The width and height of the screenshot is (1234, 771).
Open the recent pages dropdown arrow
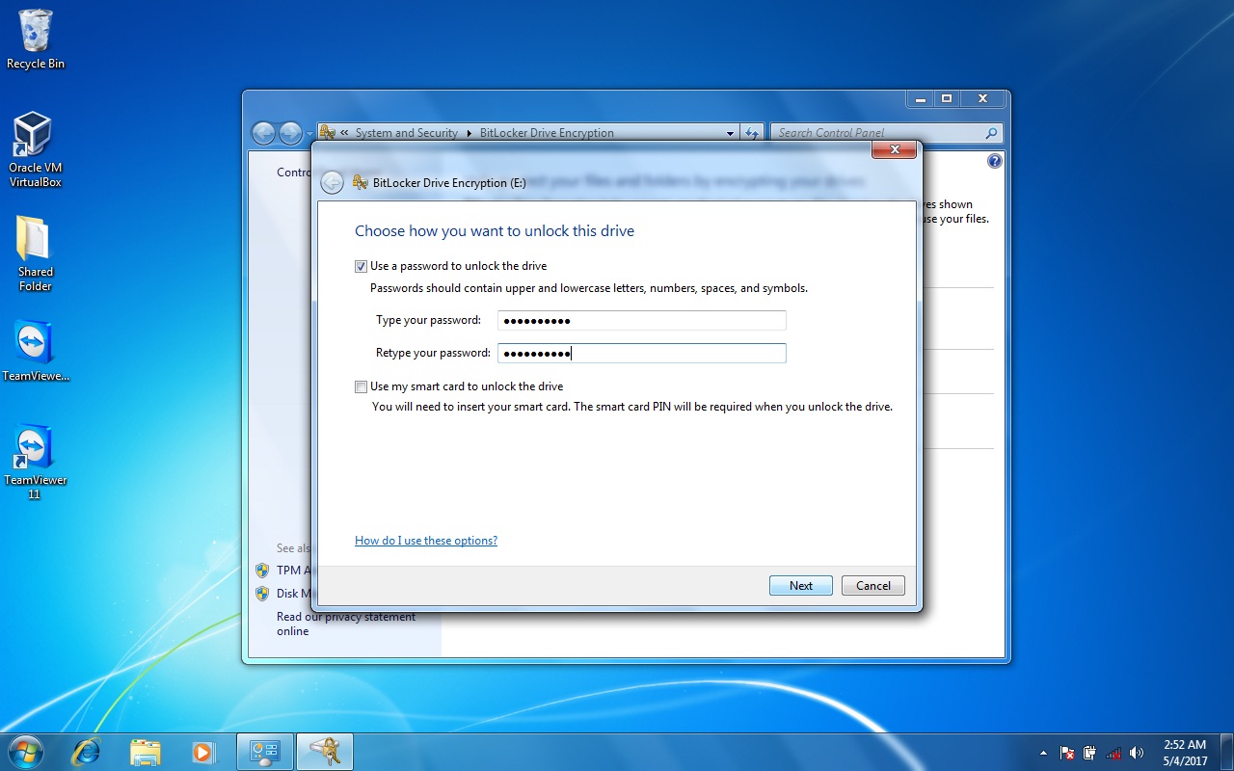[309, 134]
